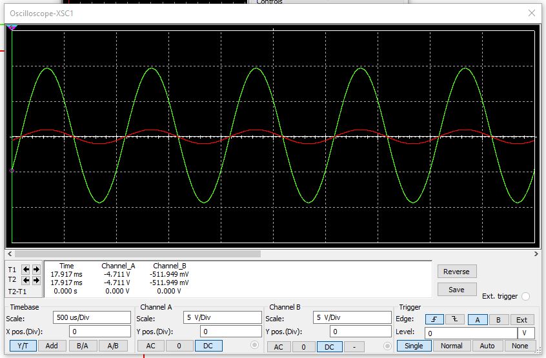This screenshot has height=358, width=546.
Task: Click the Channel B Y pos. field
Action: [360, 332]
